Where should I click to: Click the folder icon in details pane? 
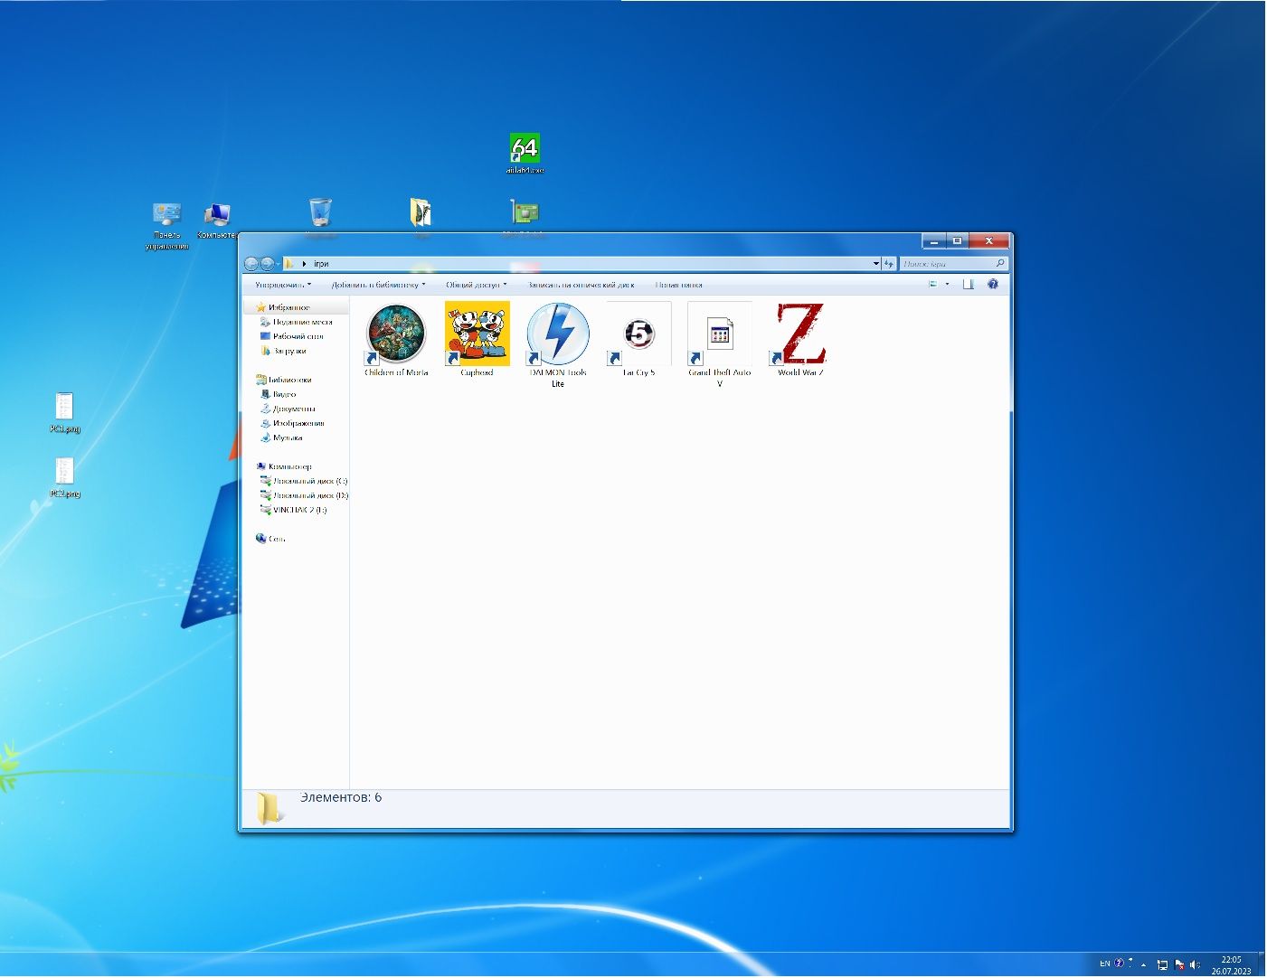[x=269, y=807]
